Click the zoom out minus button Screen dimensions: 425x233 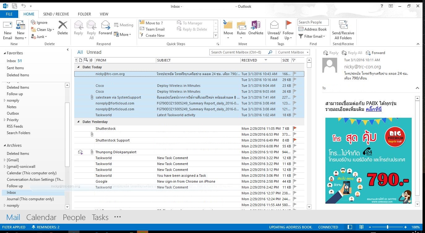(370, 227)
